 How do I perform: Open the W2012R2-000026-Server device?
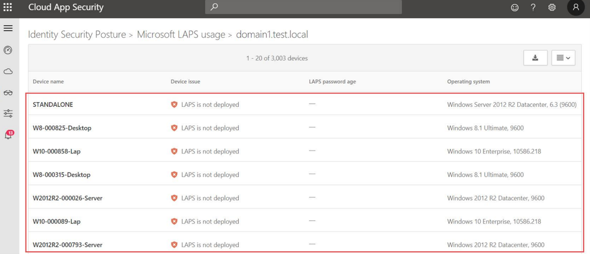[68, 198]
